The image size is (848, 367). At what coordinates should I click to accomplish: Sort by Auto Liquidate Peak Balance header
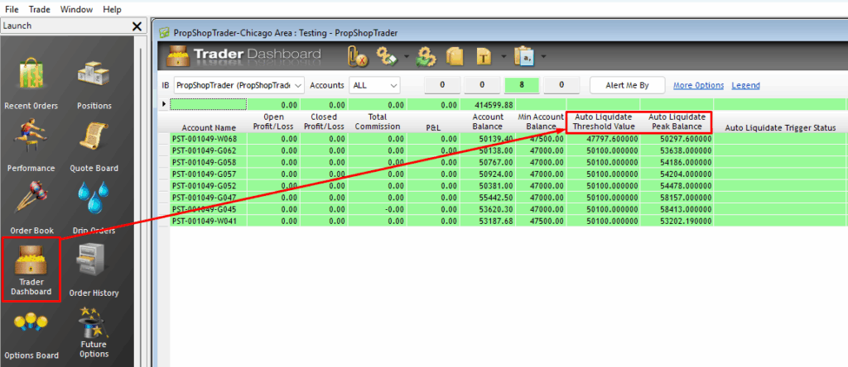pos(677,122)
